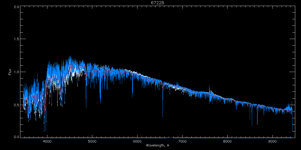
Task: Click the 8000 wavelength tick label
Action: point(228,141)
